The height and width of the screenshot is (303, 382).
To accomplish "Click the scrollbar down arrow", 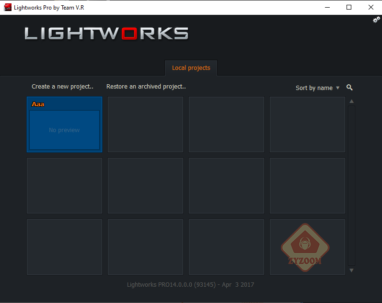I will tap(351, 270).
